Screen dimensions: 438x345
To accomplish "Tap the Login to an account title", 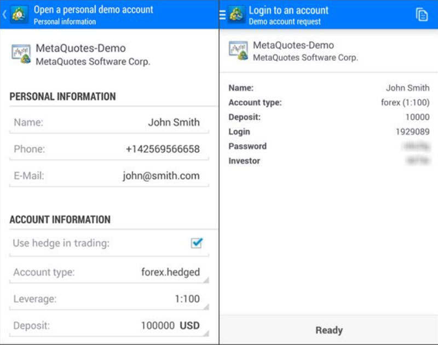I will coord(289,10).
